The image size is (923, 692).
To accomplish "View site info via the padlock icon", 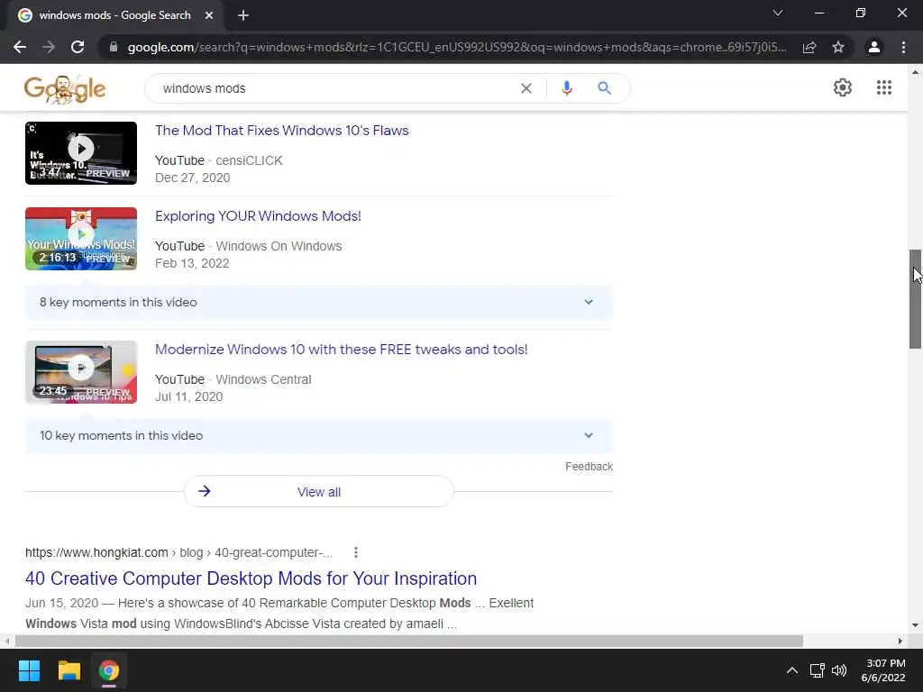I will coord(114,47).
